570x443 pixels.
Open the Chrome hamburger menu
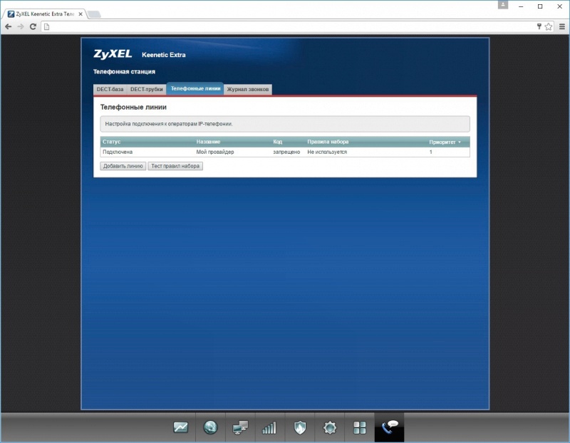pos(561,26)
